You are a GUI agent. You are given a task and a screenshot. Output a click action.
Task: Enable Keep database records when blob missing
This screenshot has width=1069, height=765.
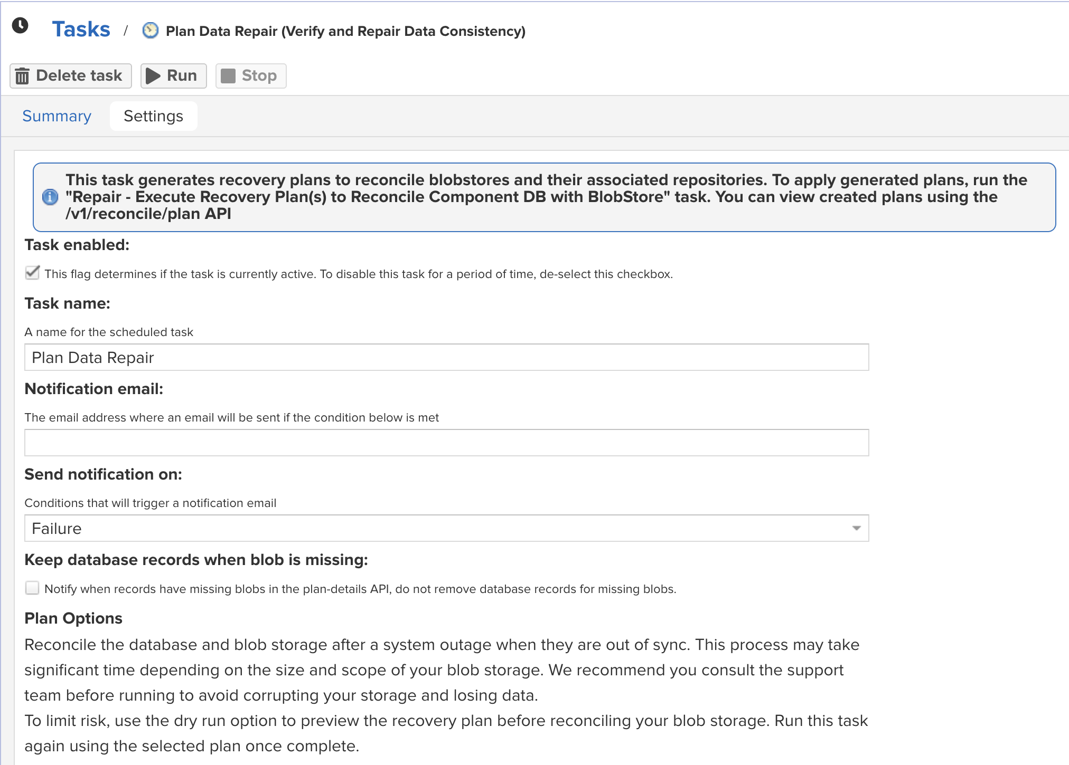(x=32, y=588)
